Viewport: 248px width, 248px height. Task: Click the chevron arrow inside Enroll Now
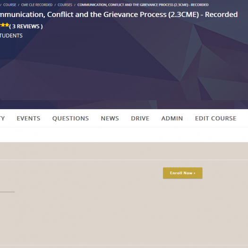pos(194,173)
